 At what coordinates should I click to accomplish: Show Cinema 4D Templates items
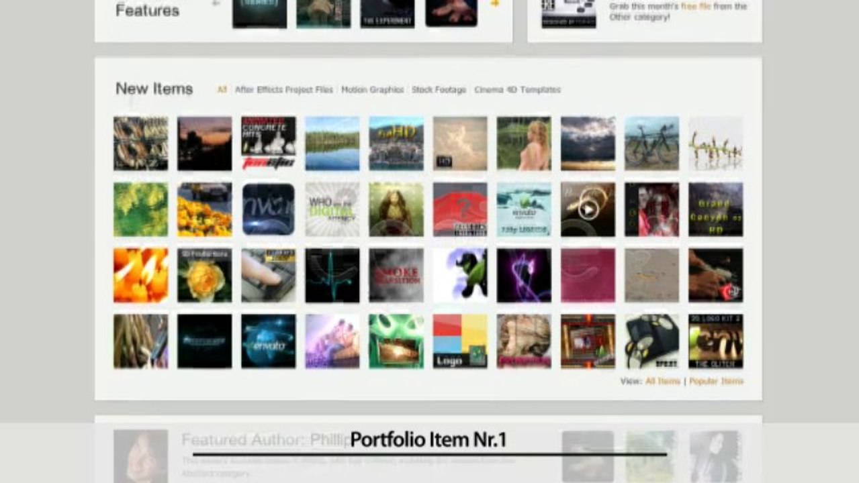(517, 90)
